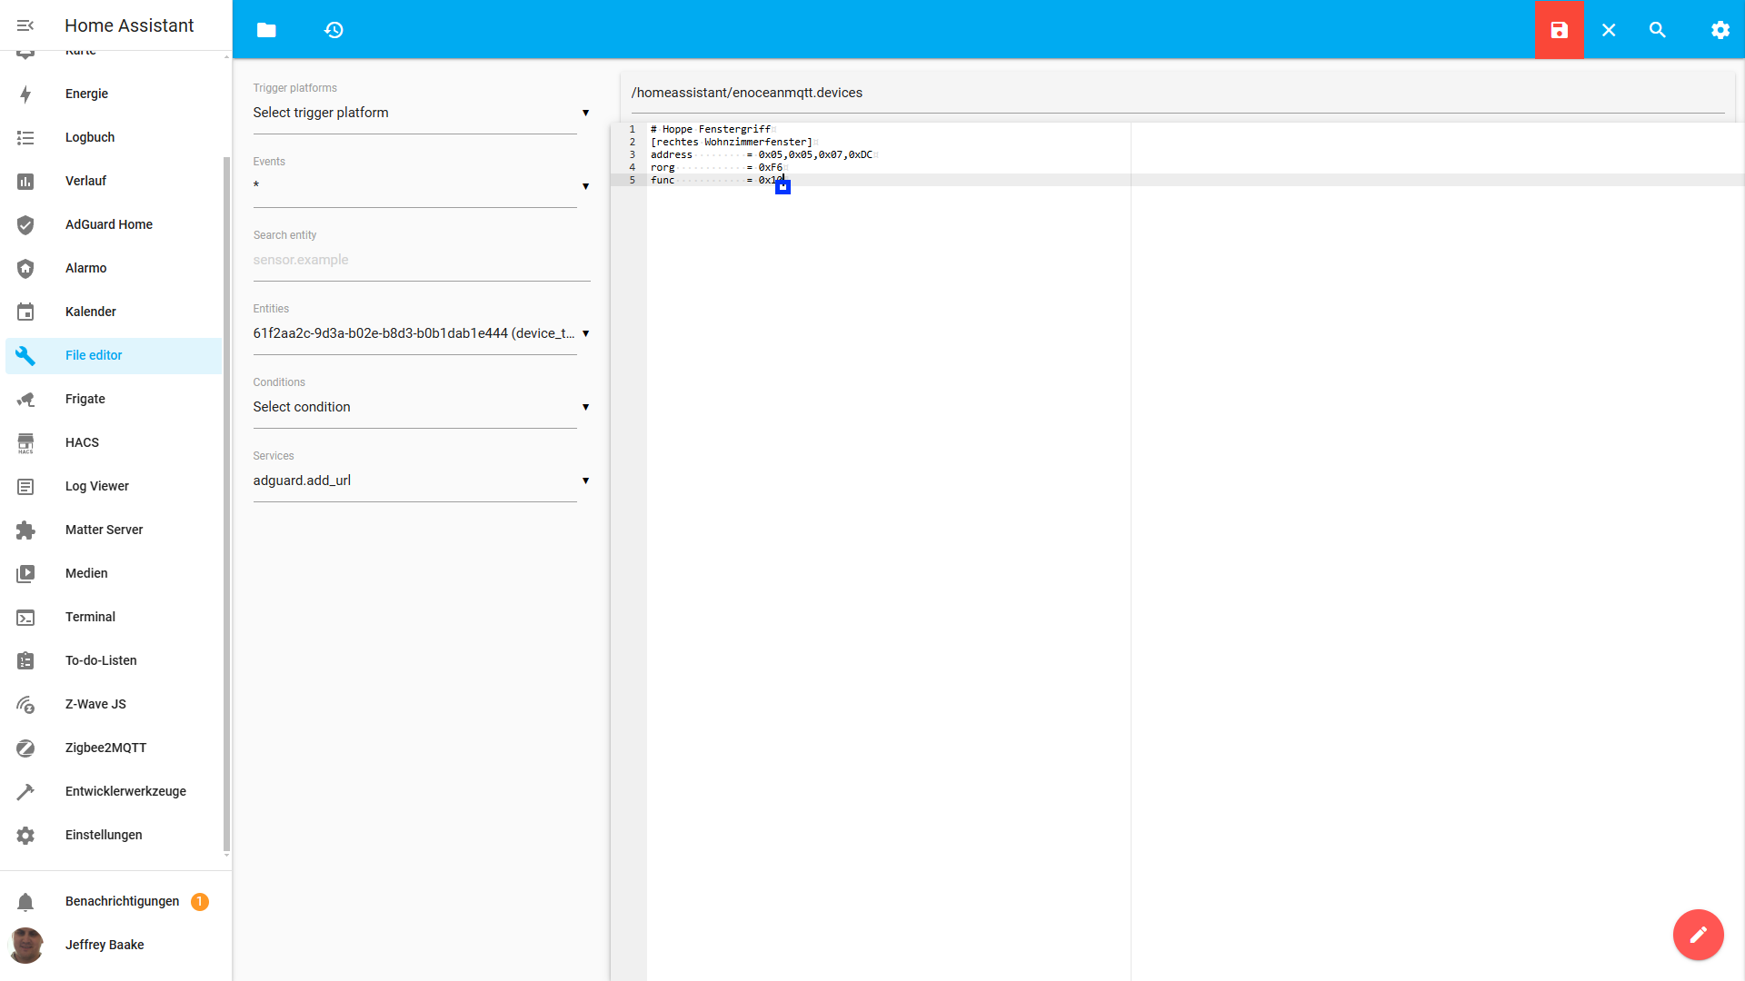Screen dimensions: 1745x981
Task: Open Jeffrey Baake user profile
Action: [x=114, y=945]
